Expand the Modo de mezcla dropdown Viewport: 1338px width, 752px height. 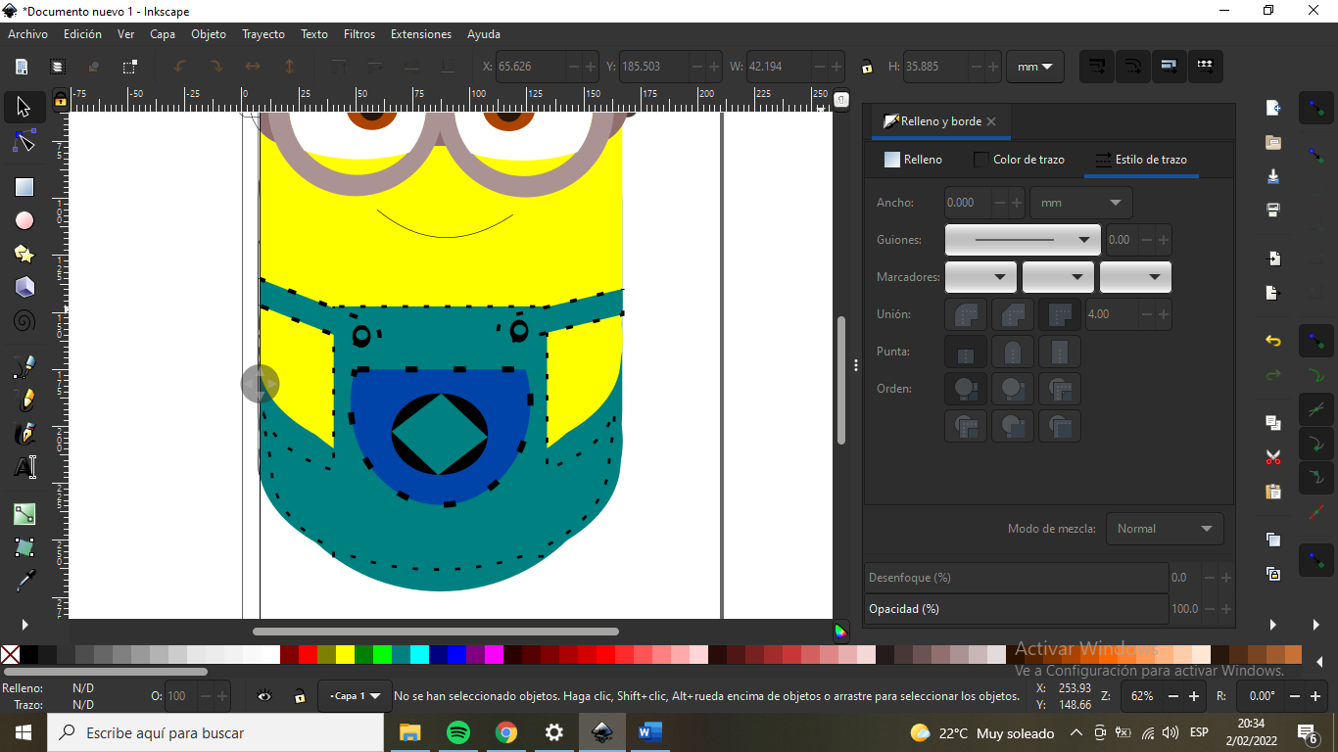pyautogui.click(x=1165, y=529)
